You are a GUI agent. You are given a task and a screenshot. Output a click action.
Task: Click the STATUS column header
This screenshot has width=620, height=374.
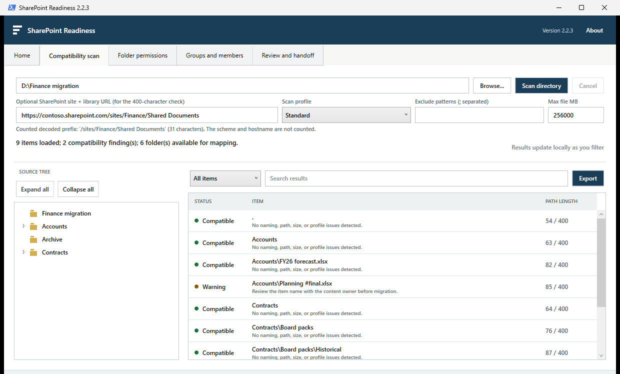[203, 201]
